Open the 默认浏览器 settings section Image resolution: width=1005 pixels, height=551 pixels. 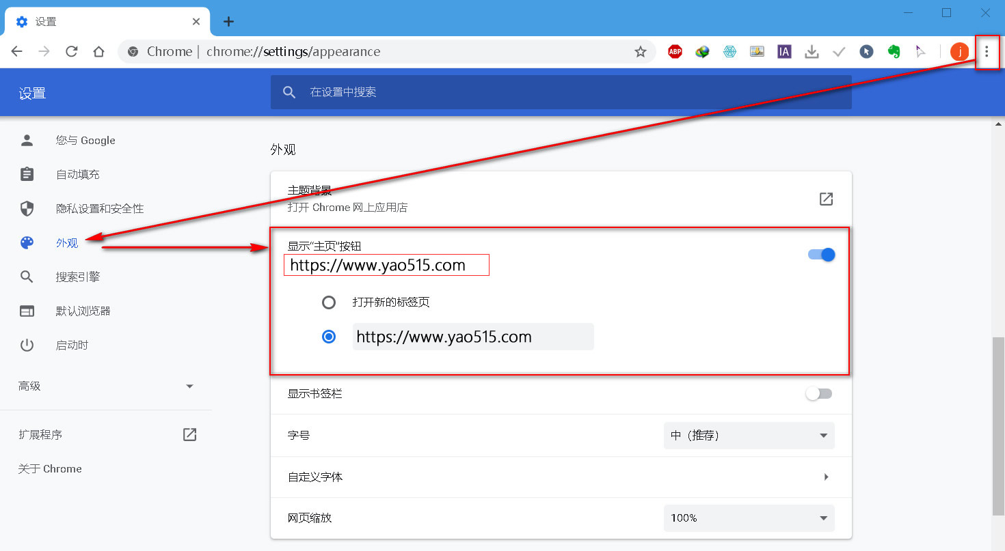pos(82,311)
